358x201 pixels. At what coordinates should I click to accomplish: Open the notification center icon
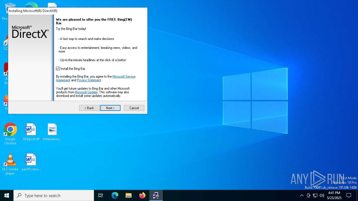(349, 195)
